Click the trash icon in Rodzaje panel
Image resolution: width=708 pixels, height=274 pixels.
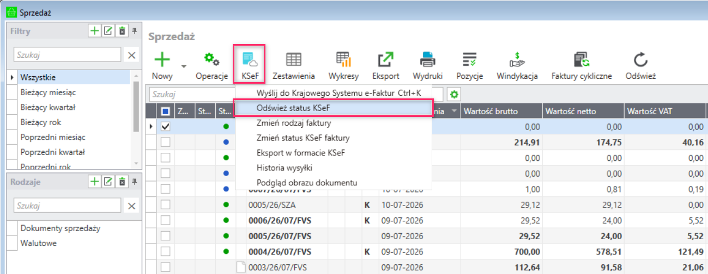point(122,181)
